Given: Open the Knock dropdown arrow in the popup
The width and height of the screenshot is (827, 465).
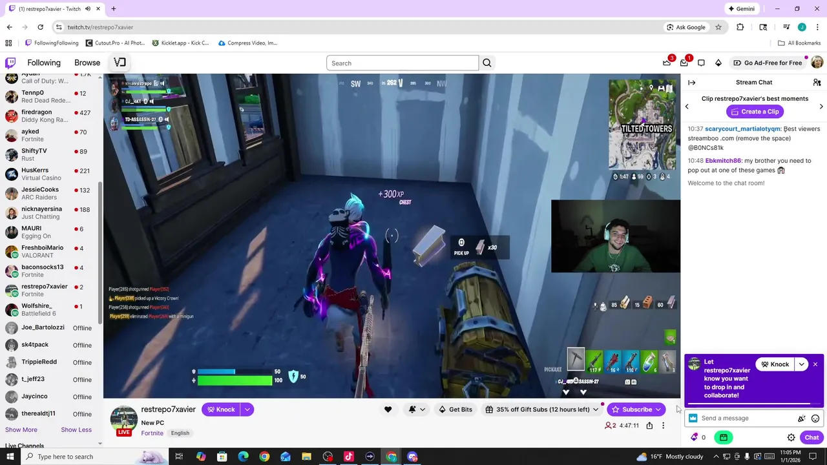Looking at the screenshot, I should coord(802,364).
